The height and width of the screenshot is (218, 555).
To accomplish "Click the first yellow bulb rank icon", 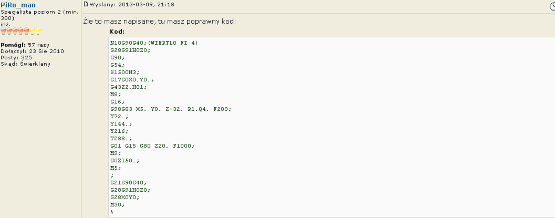I will coord(32,31).
